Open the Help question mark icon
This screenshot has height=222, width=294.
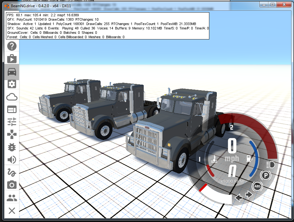pos(12,46)
